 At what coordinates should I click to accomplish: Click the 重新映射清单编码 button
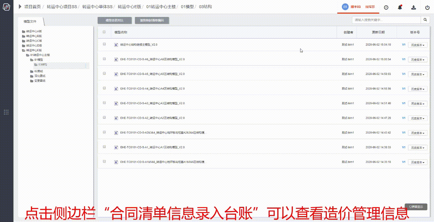coord(152,20)
